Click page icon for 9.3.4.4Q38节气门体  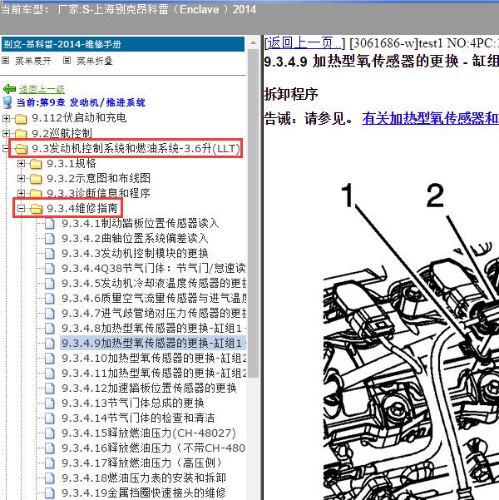pos(49,268)
